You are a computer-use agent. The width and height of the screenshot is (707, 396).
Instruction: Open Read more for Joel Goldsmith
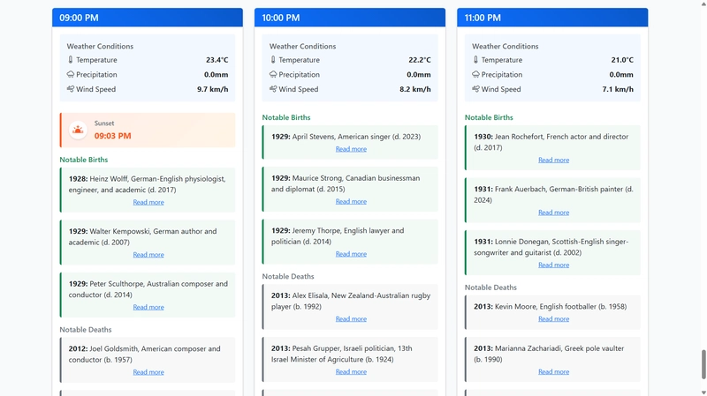point(148,372)
